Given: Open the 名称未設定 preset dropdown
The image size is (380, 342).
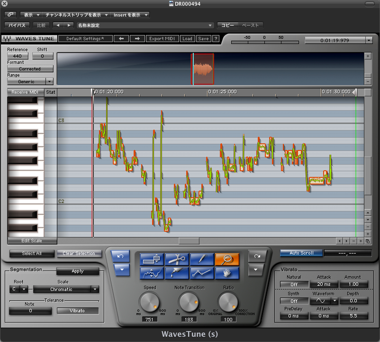Looking at the screenshot, I should 145,25.
